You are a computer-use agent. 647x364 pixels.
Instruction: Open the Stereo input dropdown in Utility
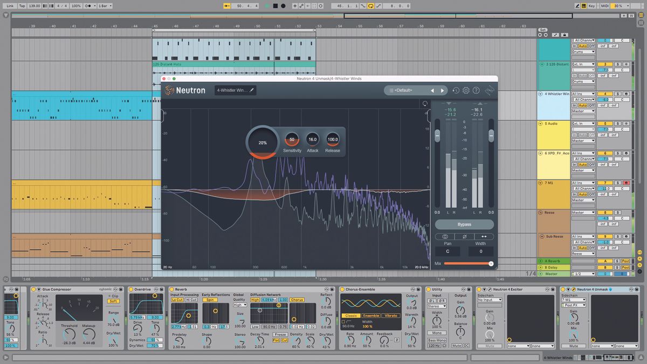(437, 306)
